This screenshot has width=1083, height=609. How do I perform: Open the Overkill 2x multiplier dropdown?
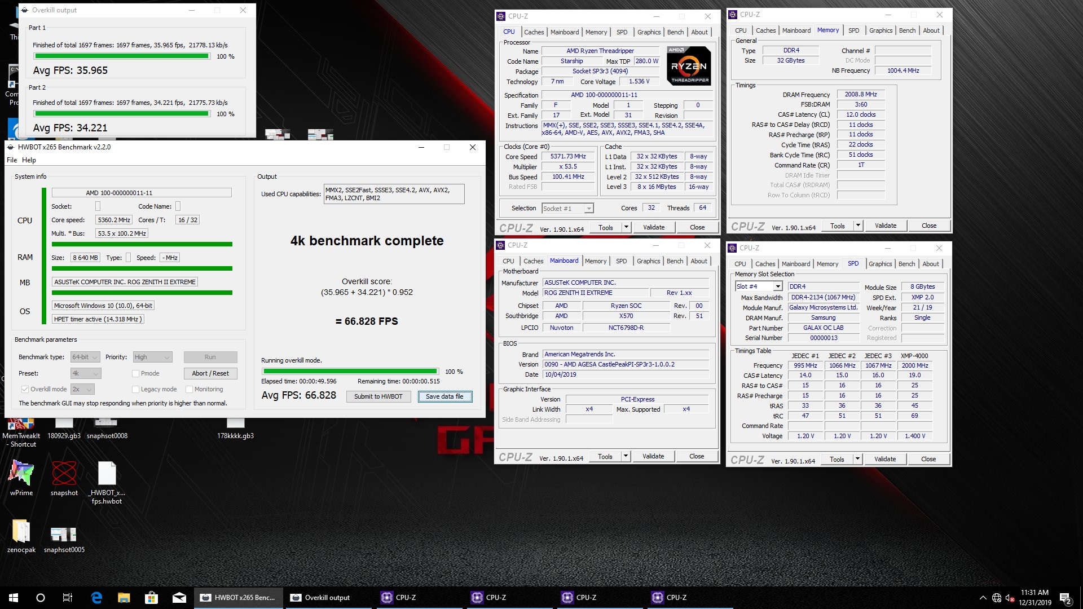82,389
